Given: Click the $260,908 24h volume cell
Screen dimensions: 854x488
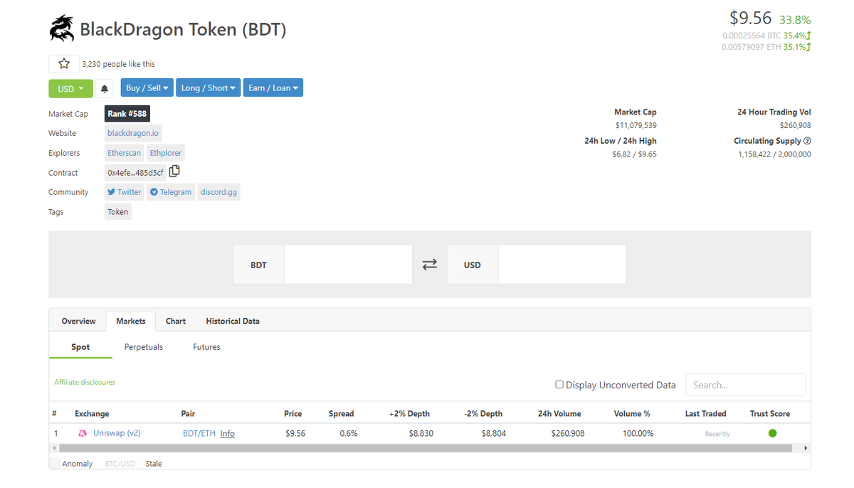Looking at the screenshot, I should pyautogui.click(x=568, y=433).
